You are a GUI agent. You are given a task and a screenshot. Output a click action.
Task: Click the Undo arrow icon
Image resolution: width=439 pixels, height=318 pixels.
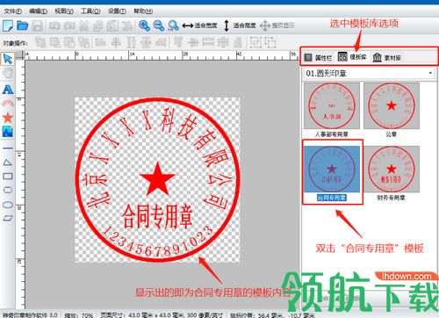point(54,26)
